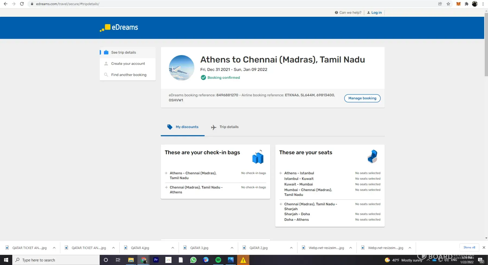Click the share page icon in address bar
This screenshot has height=265, width=488.
440,4
